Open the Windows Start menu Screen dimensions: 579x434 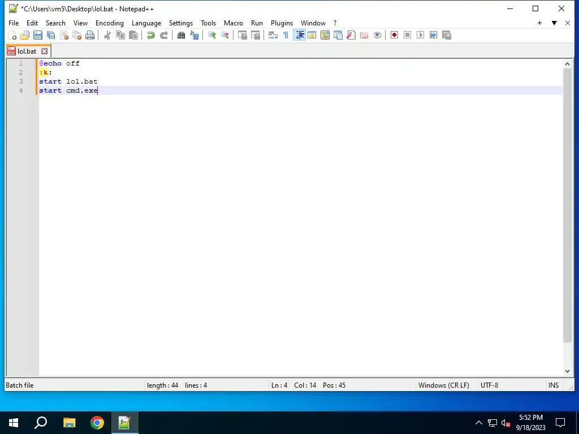click(14, 423)
